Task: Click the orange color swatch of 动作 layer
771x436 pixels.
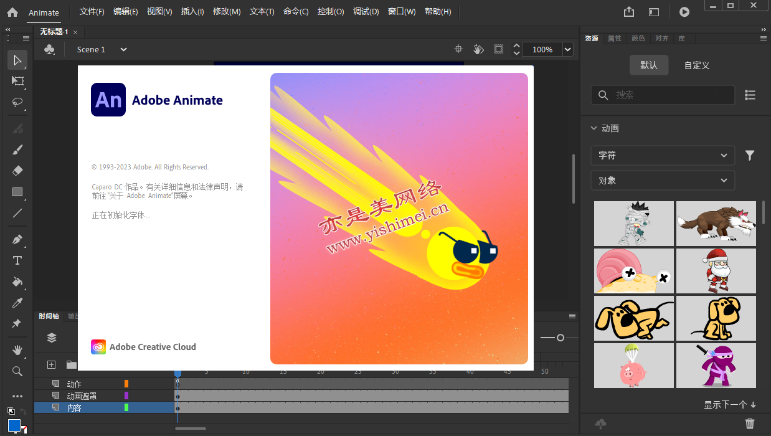Action: [126, 384]
